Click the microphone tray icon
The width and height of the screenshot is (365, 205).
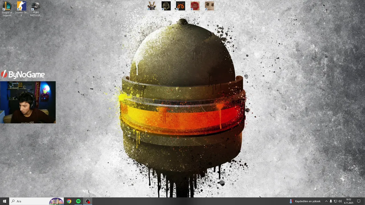pos(331,201)
